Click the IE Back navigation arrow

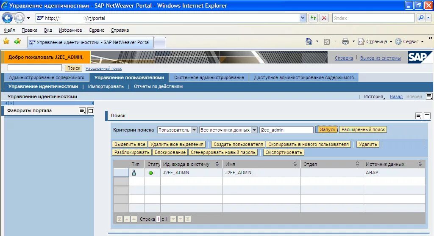coord(7,18)
